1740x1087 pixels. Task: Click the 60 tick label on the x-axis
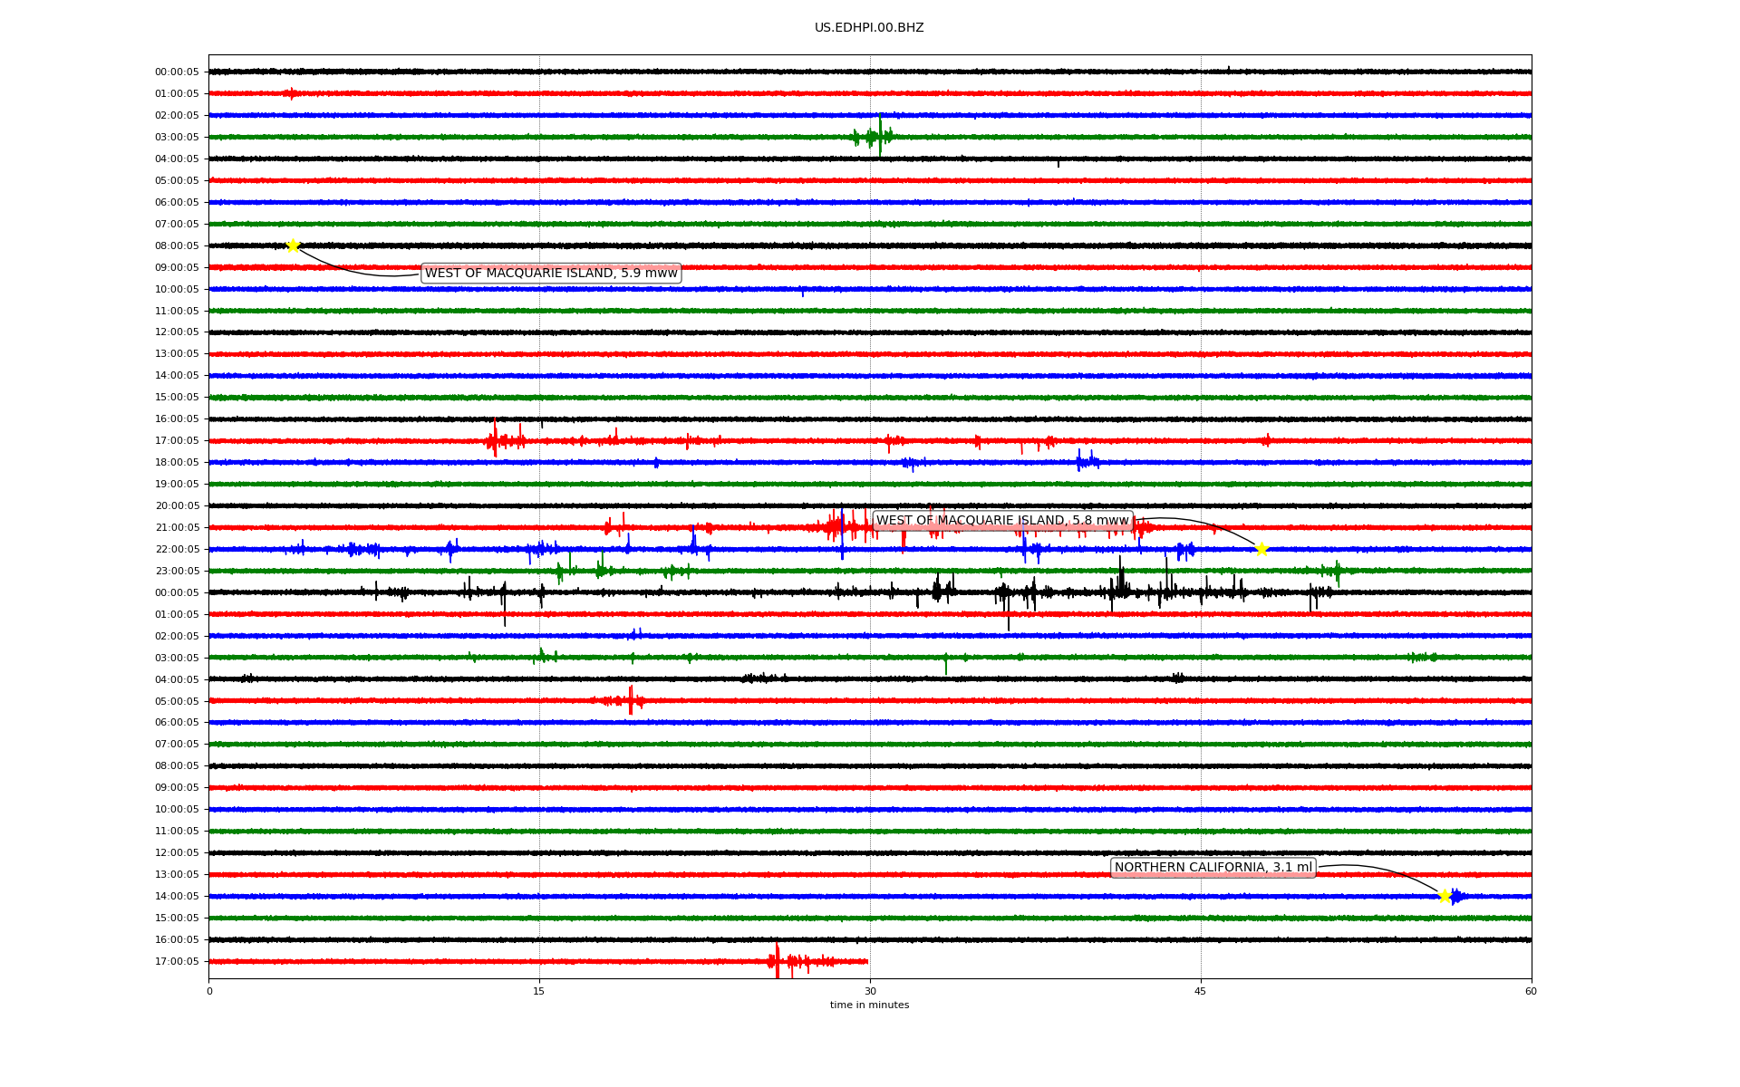[x=1531, y=991]
